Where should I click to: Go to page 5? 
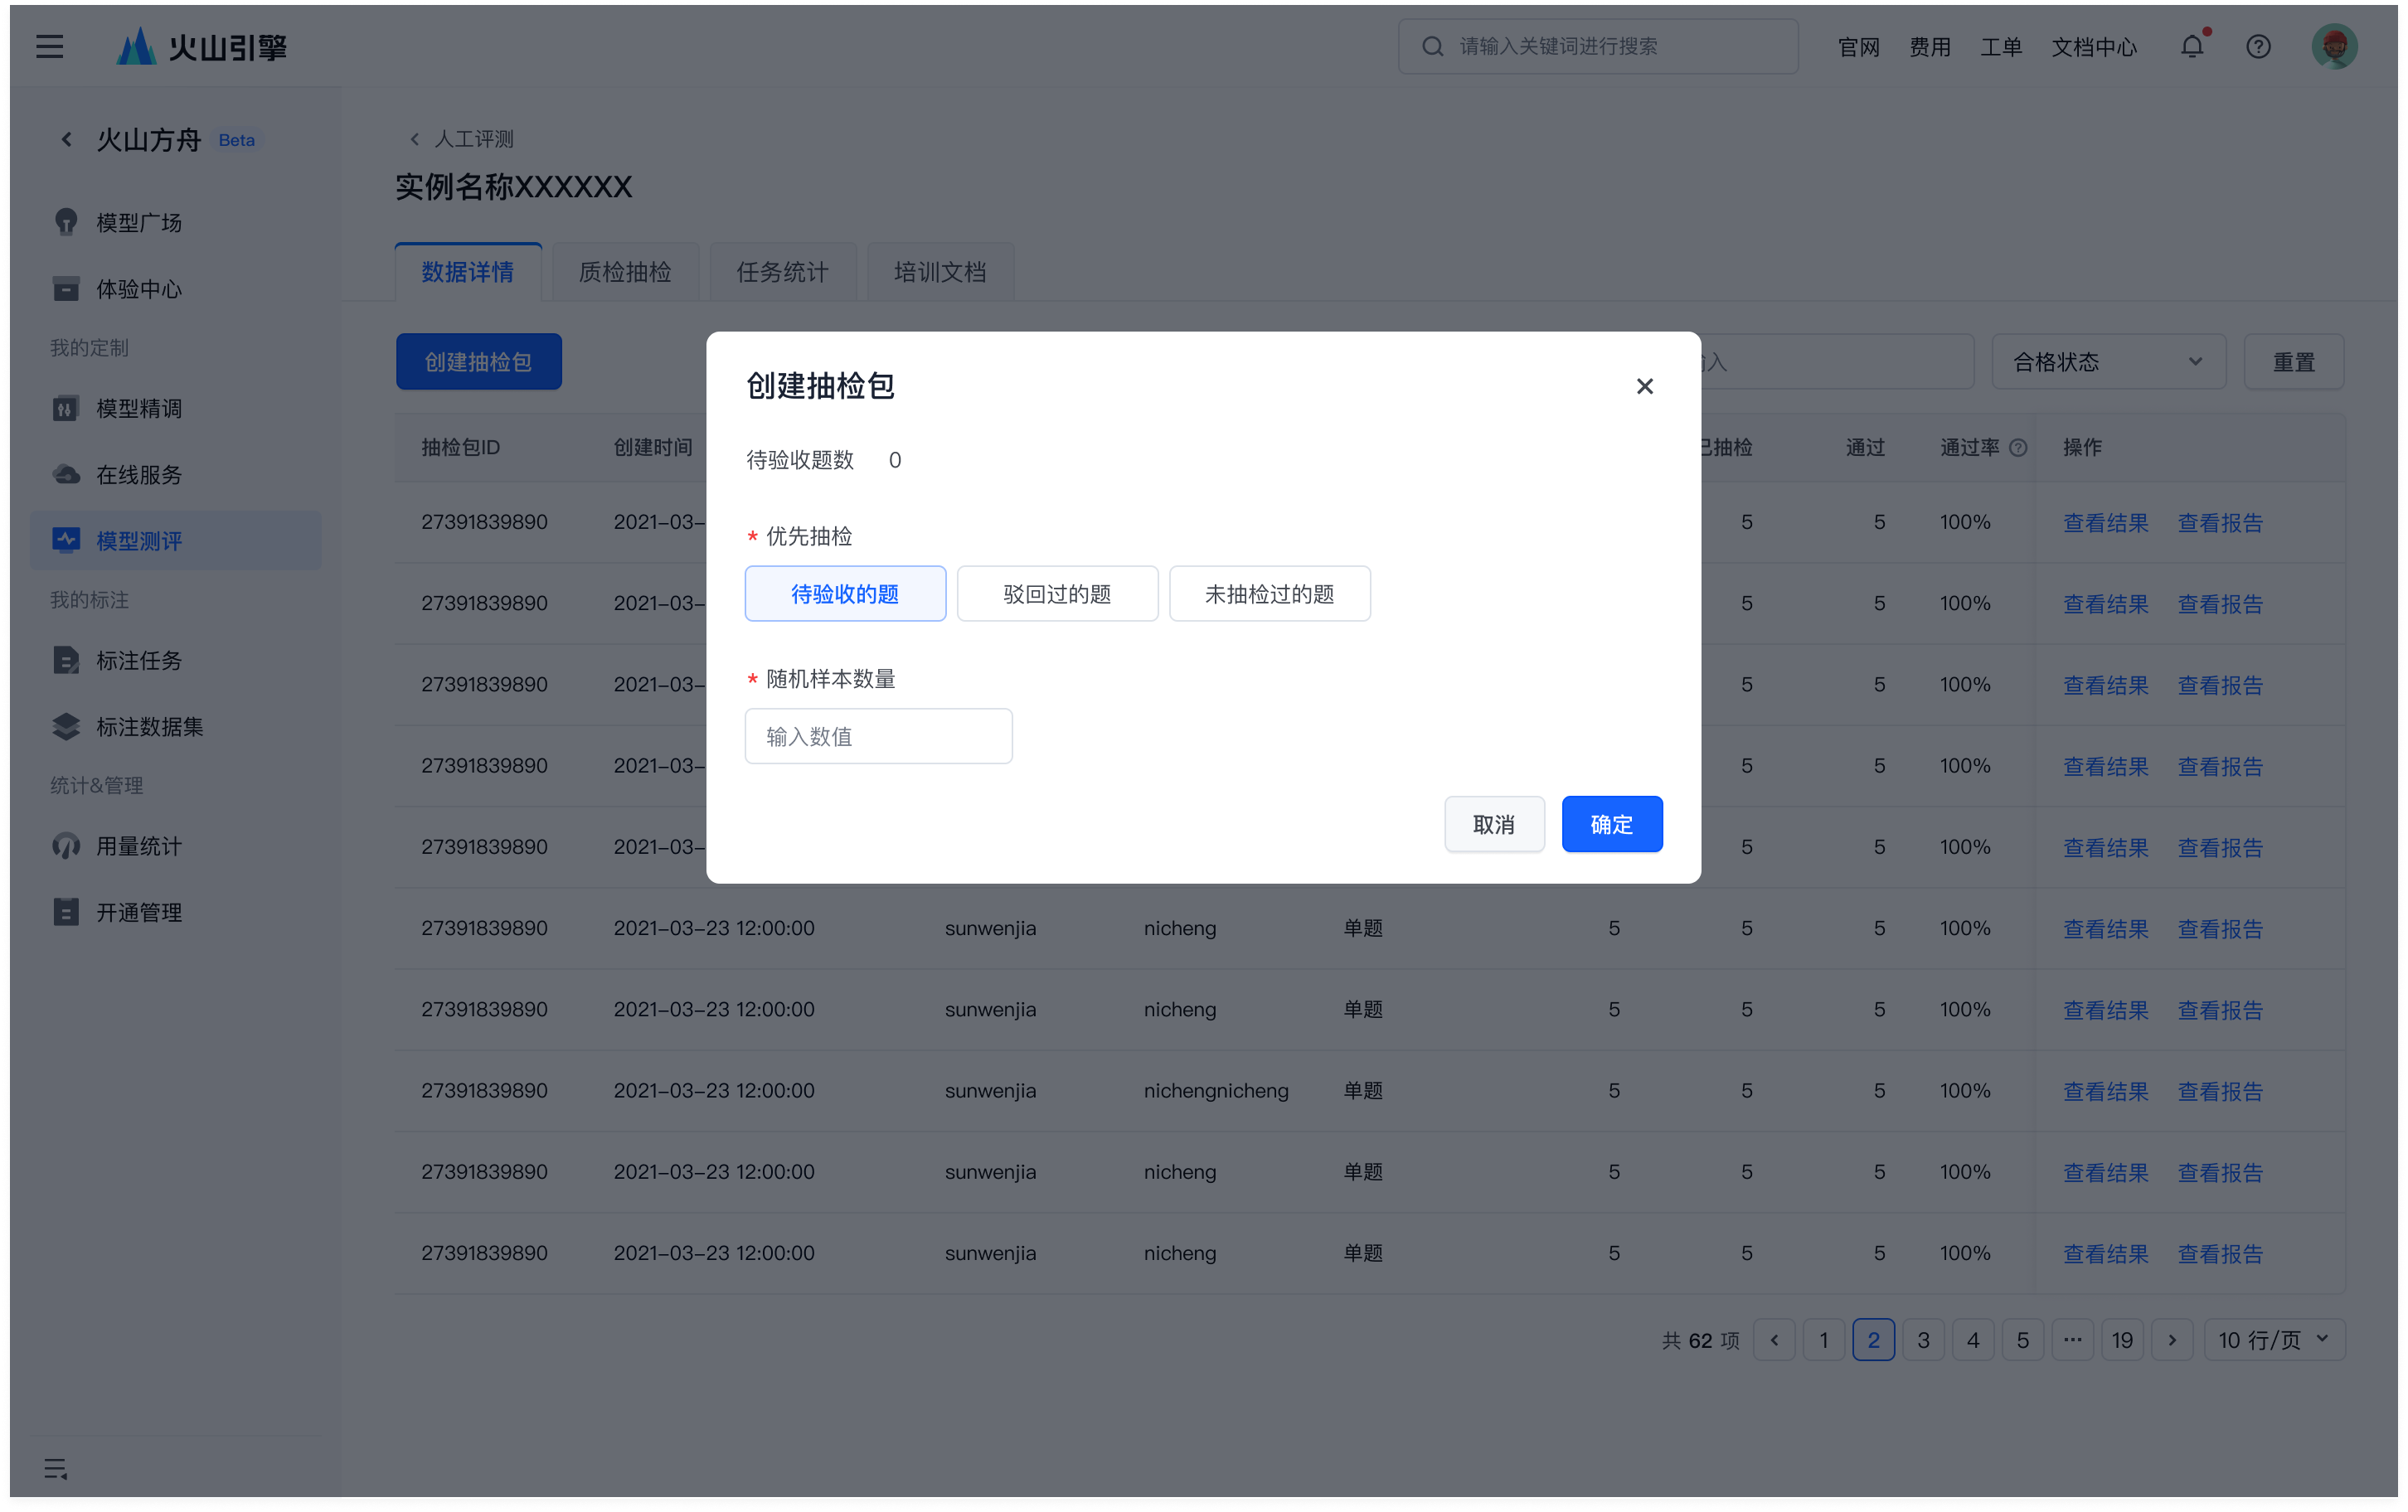pos(2022,1340)
